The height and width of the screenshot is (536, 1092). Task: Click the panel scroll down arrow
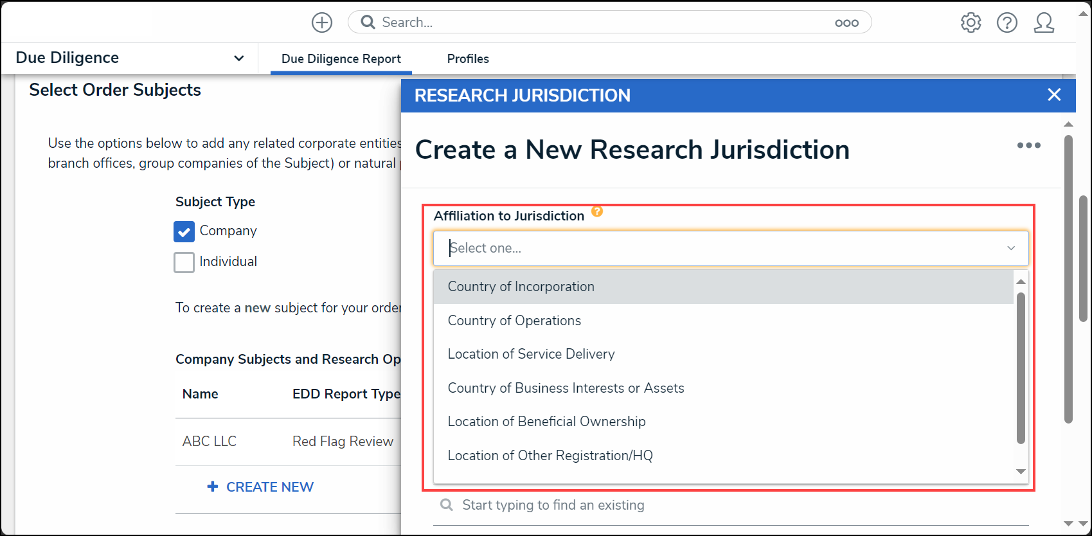pyautogui.click(x=1068, y=524)
